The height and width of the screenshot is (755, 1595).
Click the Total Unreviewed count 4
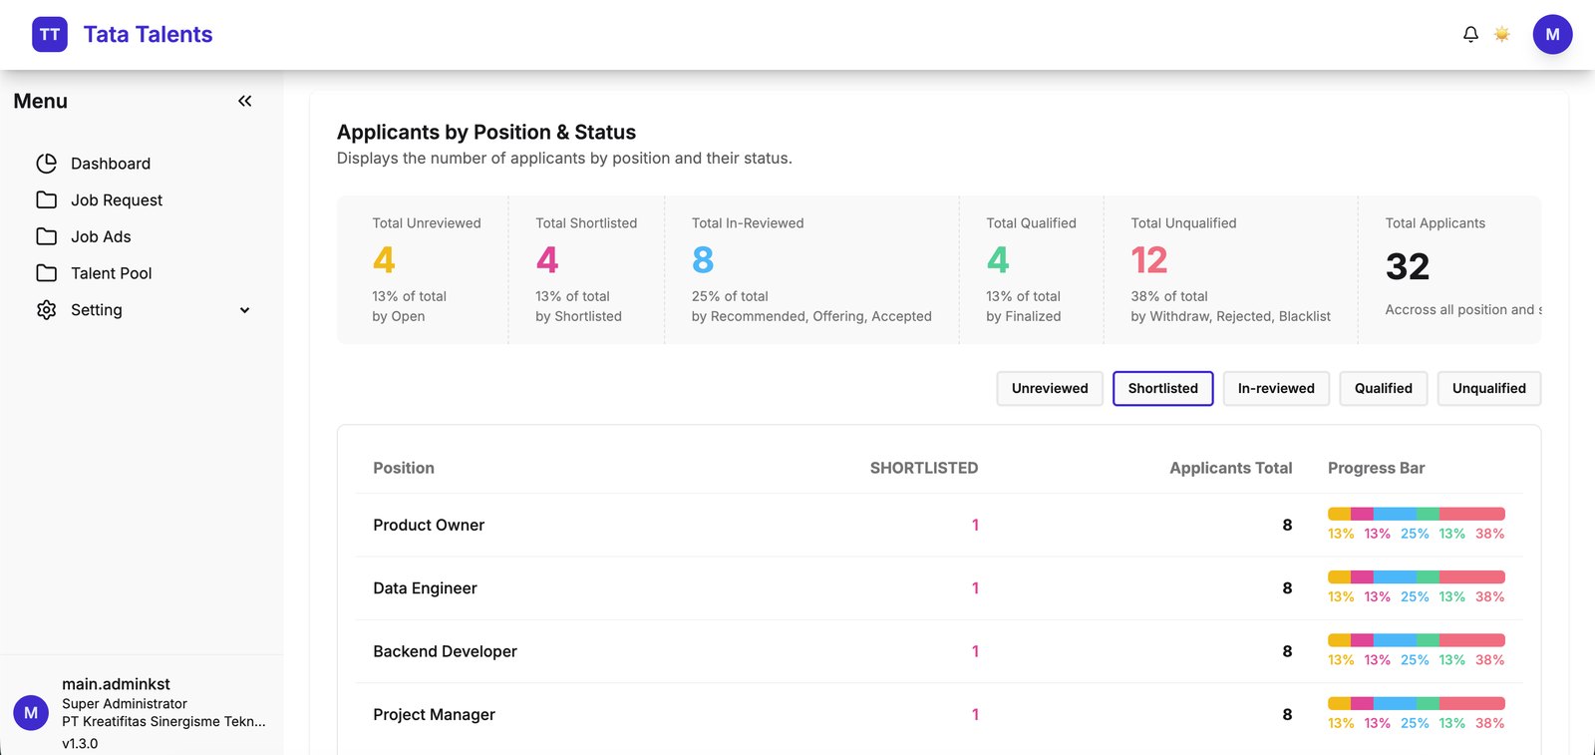[384, 259]
